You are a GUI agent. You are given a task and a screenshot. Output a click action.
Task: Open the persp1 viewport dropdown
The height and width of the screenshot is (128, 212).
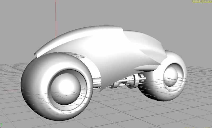(197, 1)
